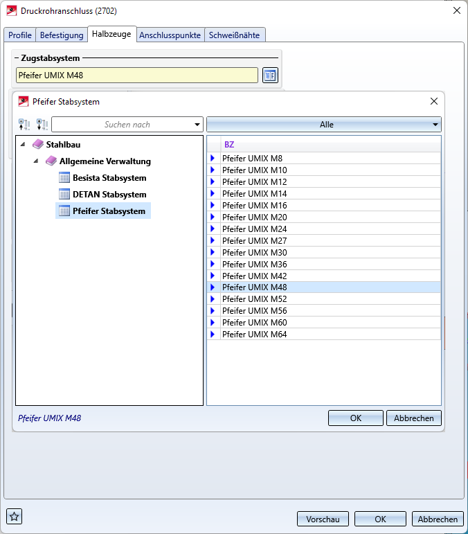Collapse the Stahlbau tree node
468x534 pixels.
click(23, 144)
